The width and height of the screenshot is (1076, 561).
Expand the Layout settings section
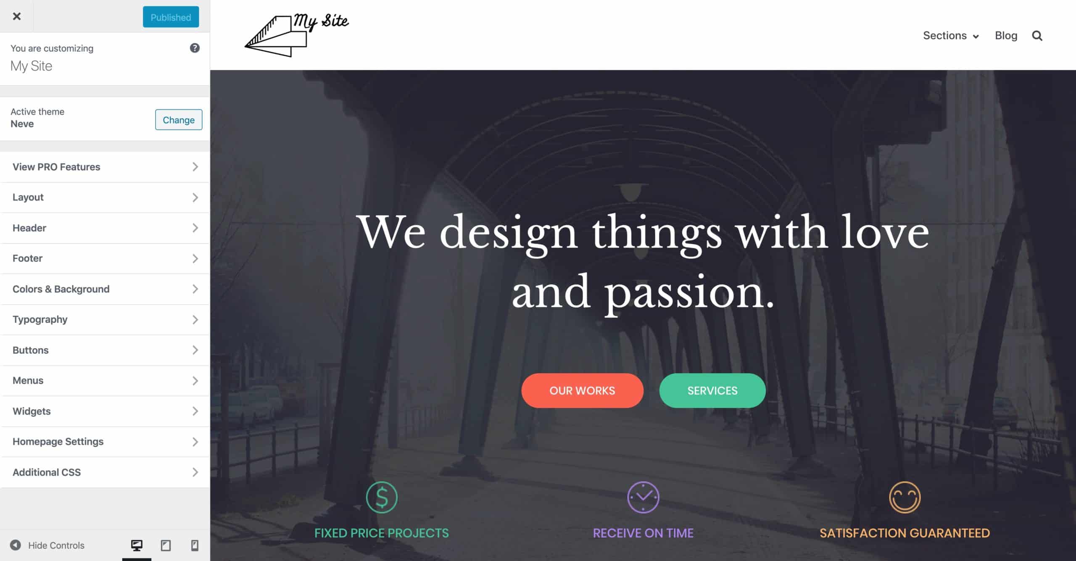[x=105, y=197]
